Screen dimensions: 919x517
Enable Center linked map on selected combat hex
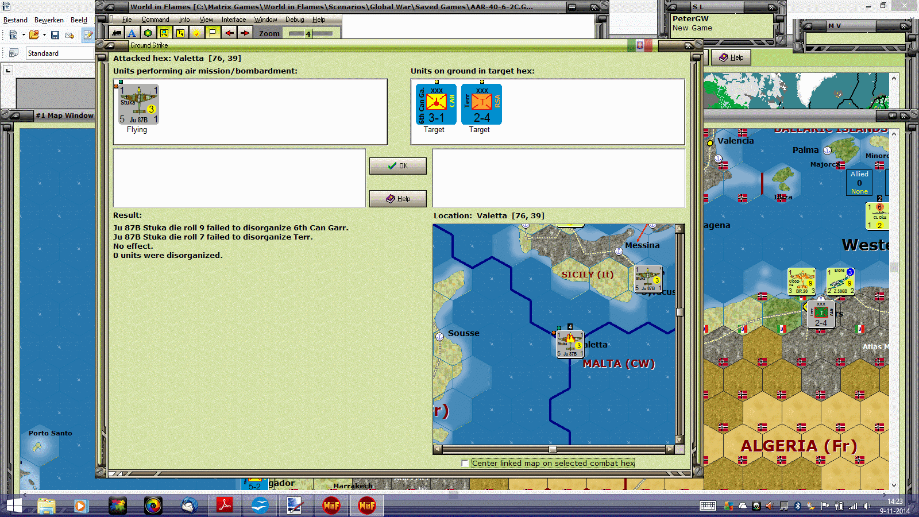(465, 464)
